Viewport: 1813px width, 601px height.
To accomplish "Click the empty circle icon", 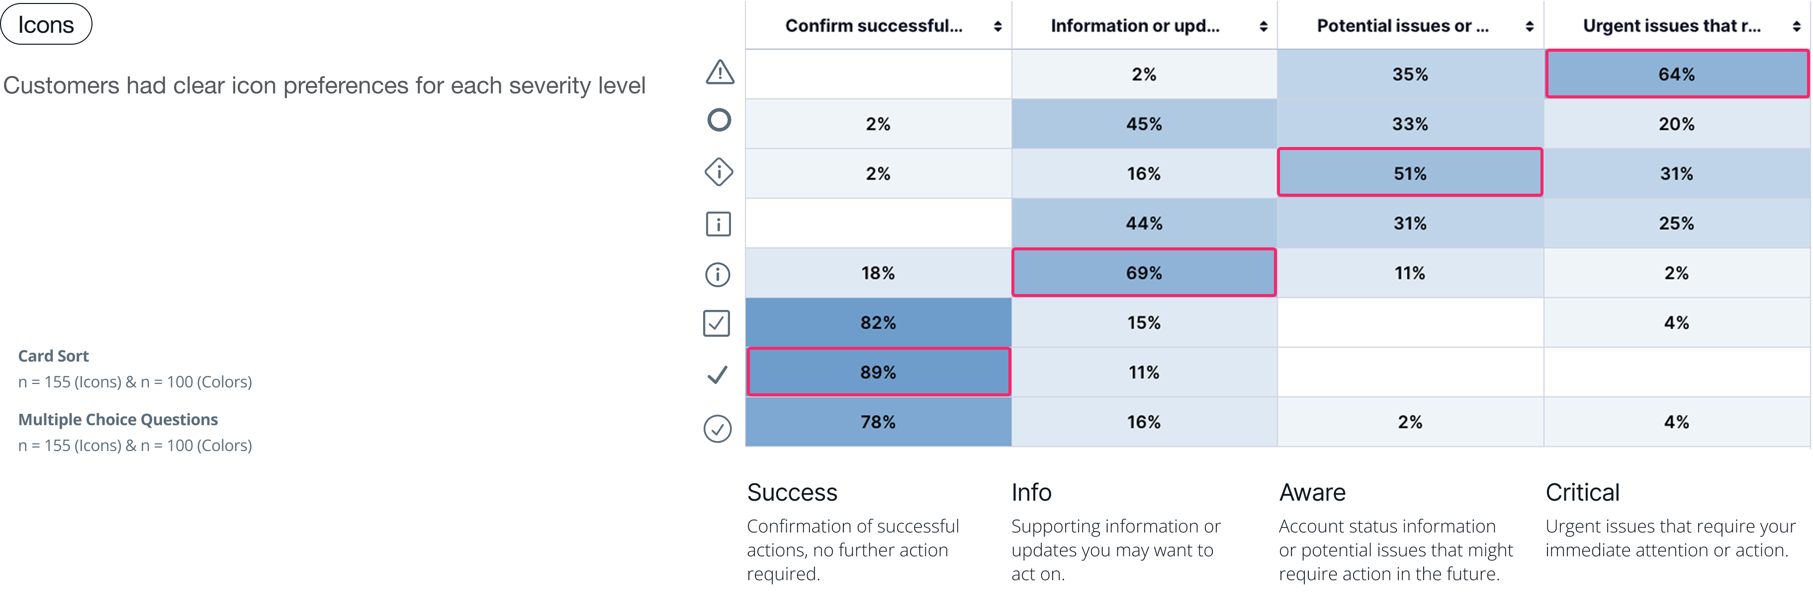I will click(x=719, y=120).
